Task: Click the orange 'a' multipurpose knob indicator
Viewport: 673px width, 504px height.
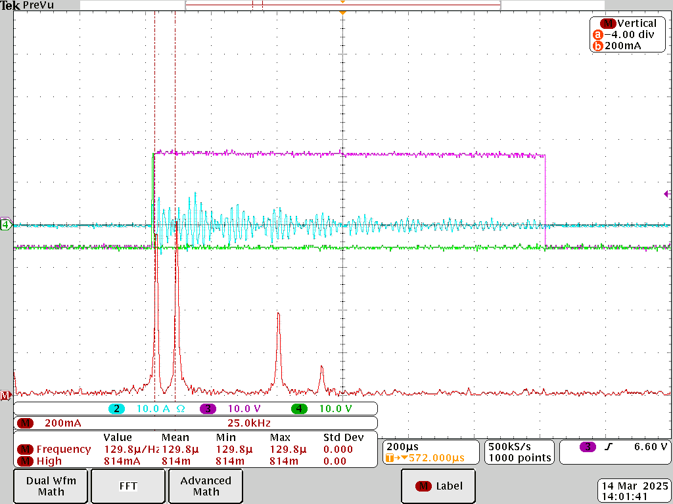Action: (x=597, y=35)
